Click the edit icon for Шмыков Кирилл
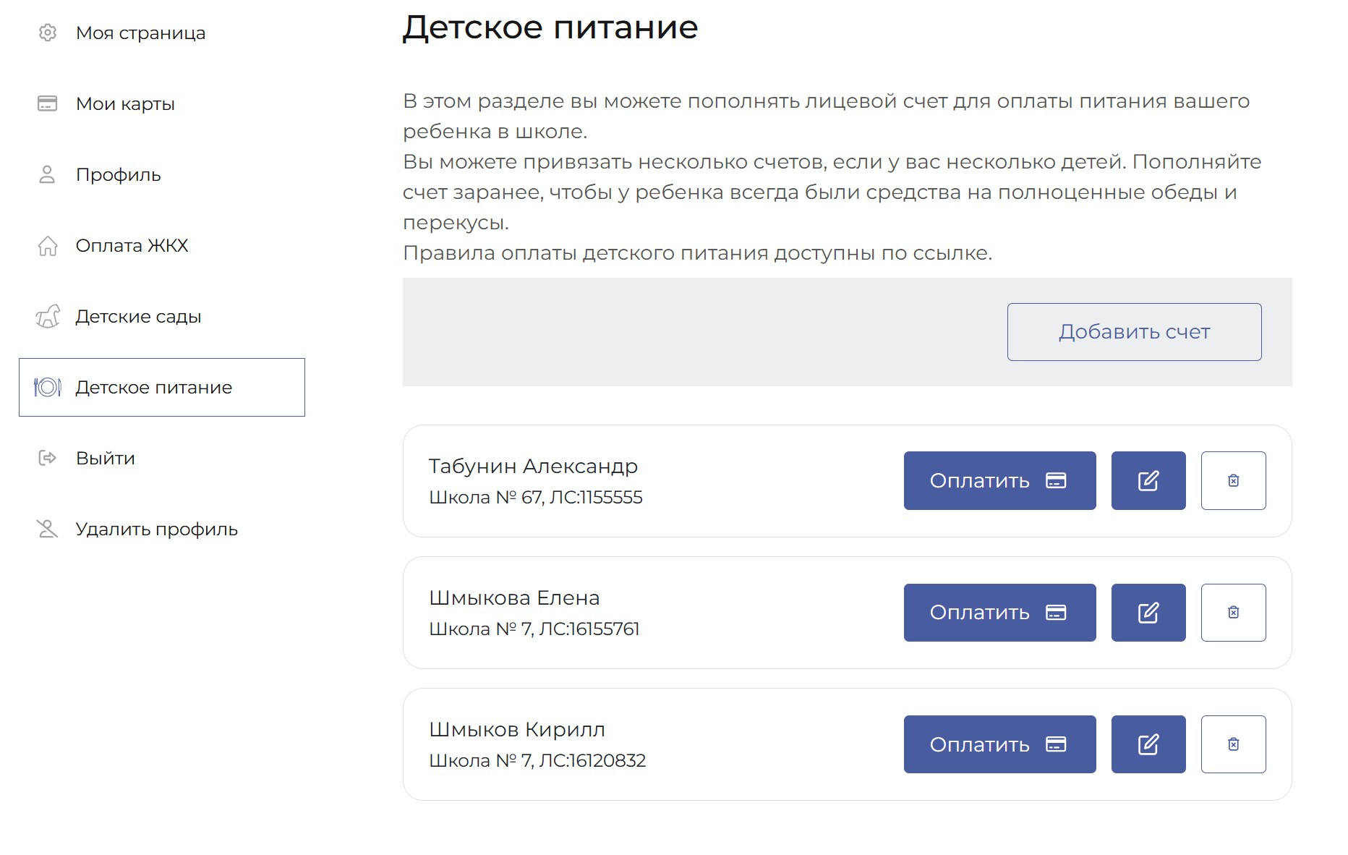The width and height of the screenshot is (1348, 855). coord(1148,744)
